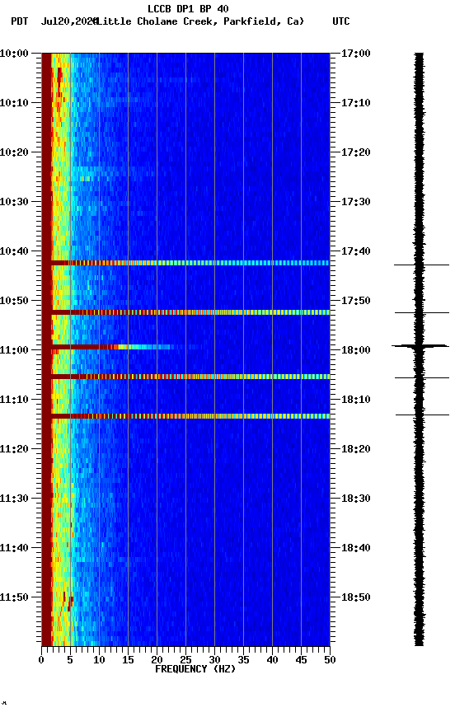Click the '11:20' PDT time label

(14, 449)
